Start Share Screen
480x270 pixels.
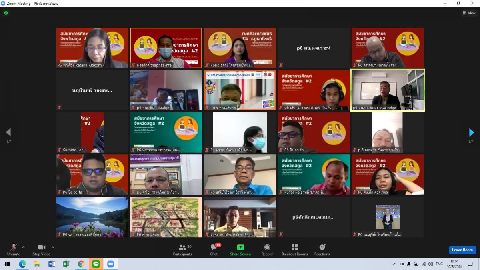click(x=240, y=250)
